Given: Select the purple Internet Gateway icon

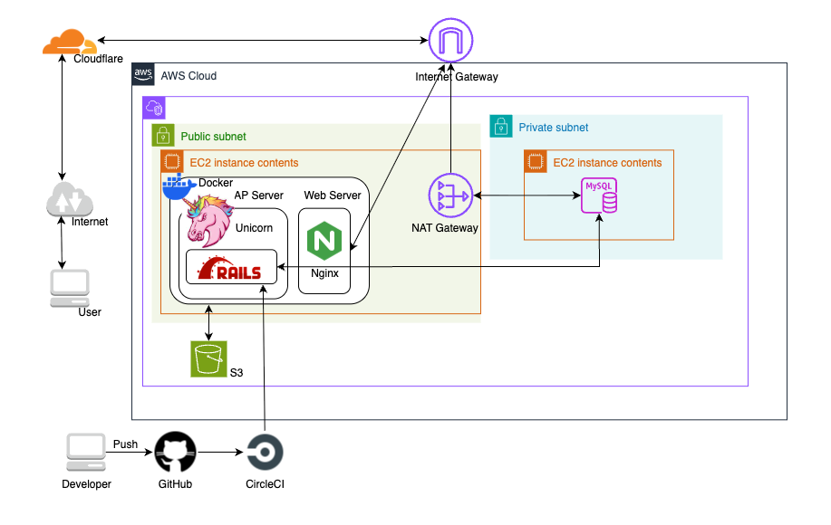Looking at the screenshot, I should pos(450,41).
